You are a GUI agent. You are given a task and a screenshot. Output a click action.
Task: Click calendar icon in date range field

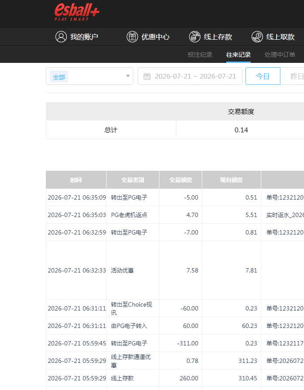[x=147, y=76]
